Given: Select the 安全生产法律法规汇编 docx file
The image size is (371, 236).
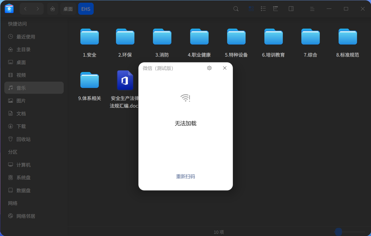Looking at the screenshot, I should pos(124,90).
